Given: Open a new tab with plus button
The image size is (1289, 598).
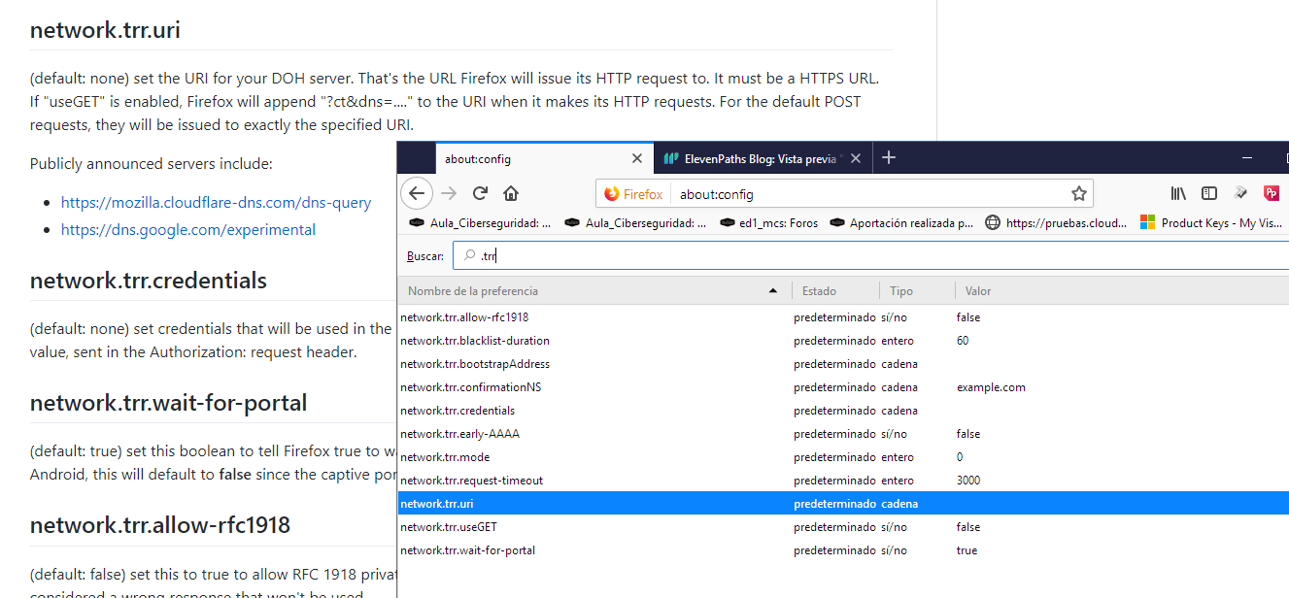Looking at the screenshot, I should coord(888,158).
